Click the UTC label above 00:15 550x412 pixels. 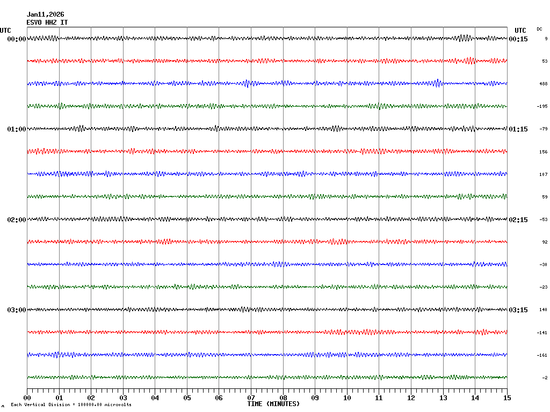520,31
